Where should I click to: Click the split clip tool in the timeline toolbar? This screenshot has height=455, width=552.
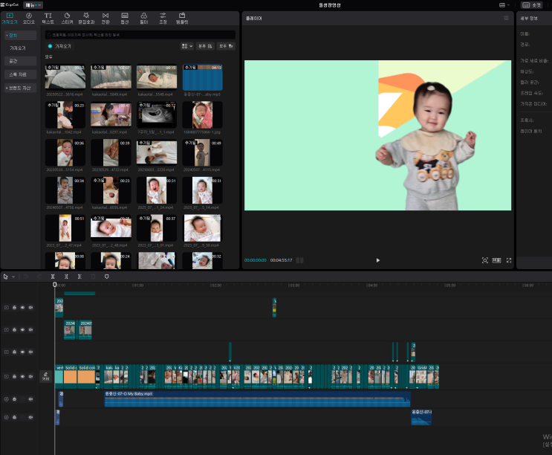pos(54,277)
